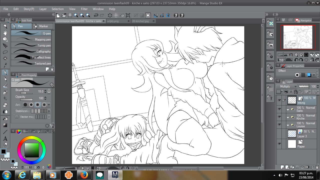Collapse the Saito layer folder

pyautogui.click(x=288, y=109)
